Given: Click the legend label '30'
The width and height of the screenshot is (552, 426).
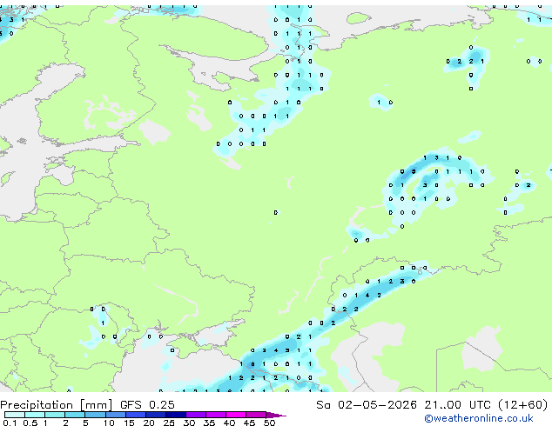Looking at the screenshot, I should [189, 423].
